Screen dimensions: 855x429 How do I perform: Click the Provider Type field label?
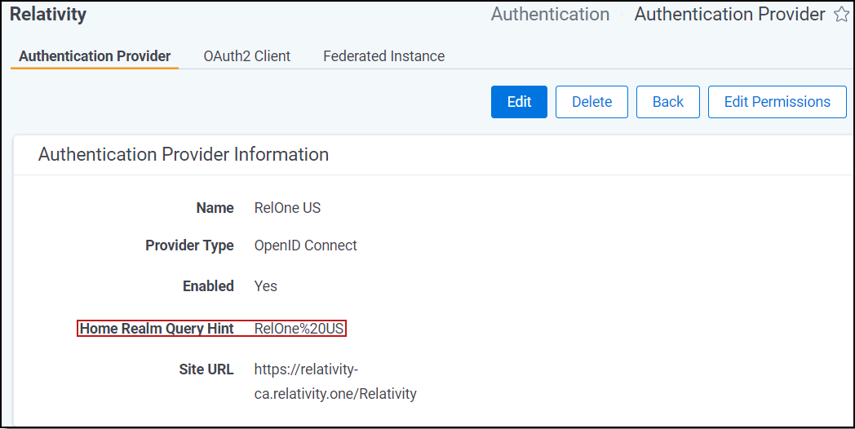(x=189, y=245)
